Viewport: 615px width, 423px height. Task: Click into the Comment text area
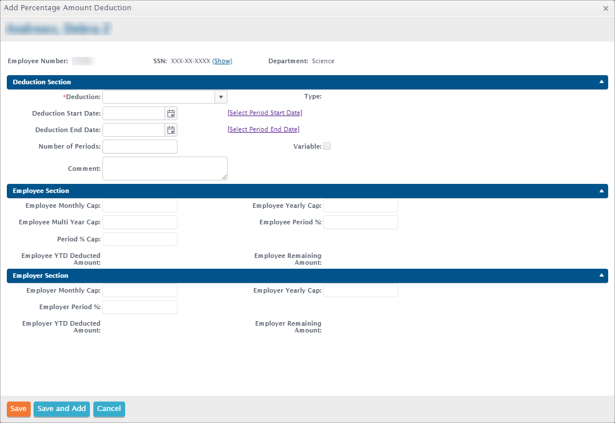coord(164,169)
